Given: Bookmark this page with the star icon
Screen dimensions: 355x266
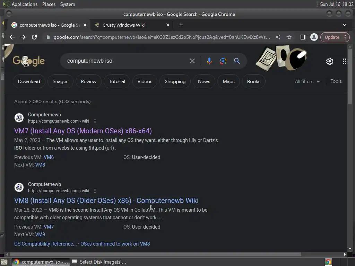Looking at the screenshot, I should tap(289, 37).
